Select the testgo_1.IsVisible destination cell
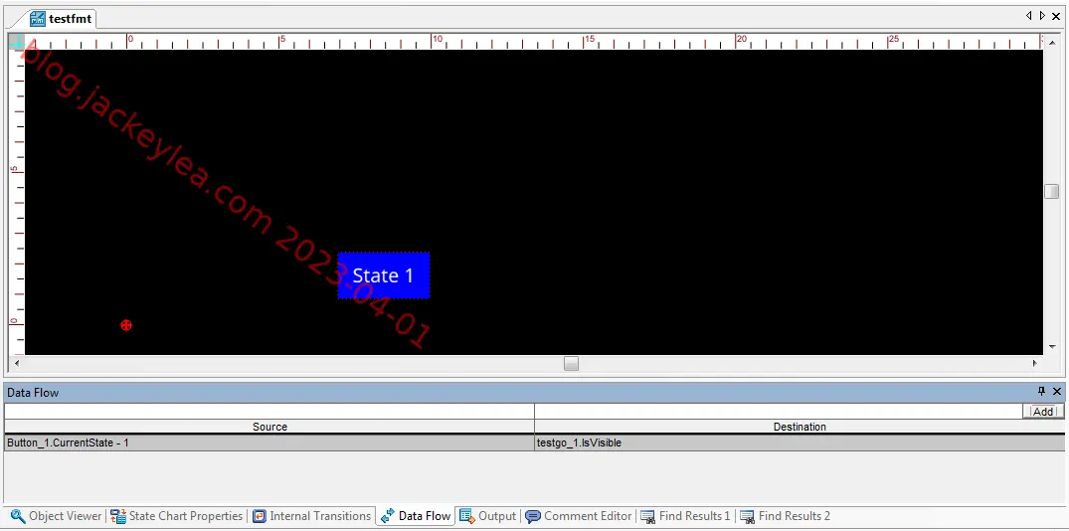The height and width of the screenshot is (531, 1069). click(800, 443)
